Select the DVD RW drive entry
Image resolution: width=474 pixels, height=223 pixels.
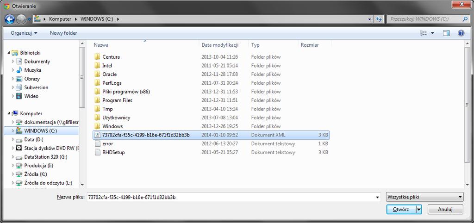click(51, 149)
